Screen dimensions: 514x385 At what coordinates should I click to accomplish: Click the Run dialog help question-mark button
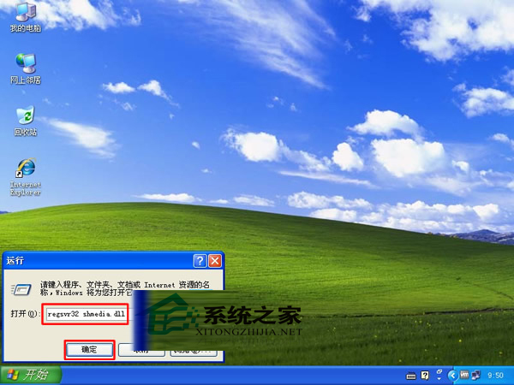(200, 260)
